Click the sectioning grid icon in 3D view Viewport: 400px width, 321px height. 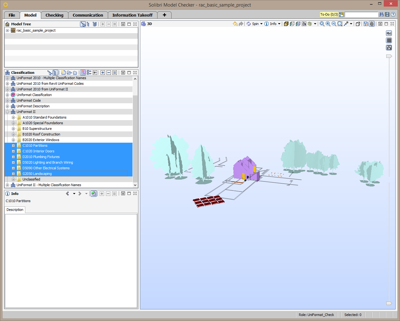coord(389,40)
